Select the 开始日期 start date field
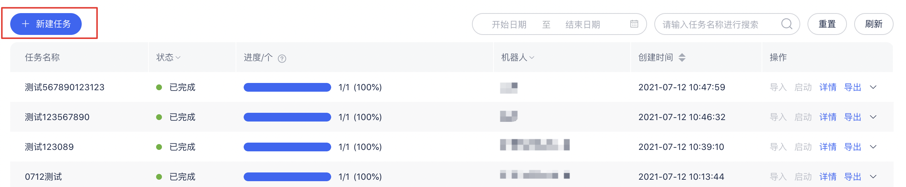Viewport: 906px width, 187px height. (x=509, y=24)
